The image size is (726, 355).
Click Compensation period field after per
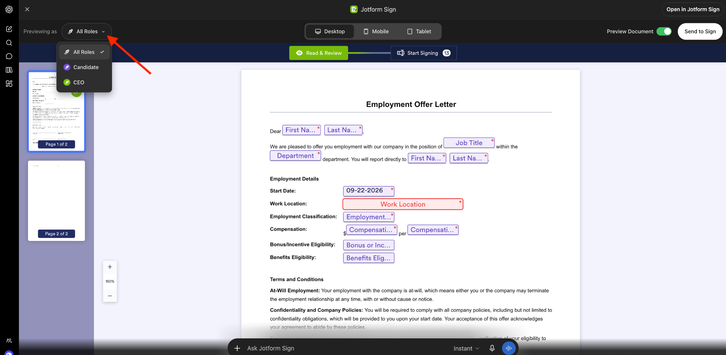433,230
